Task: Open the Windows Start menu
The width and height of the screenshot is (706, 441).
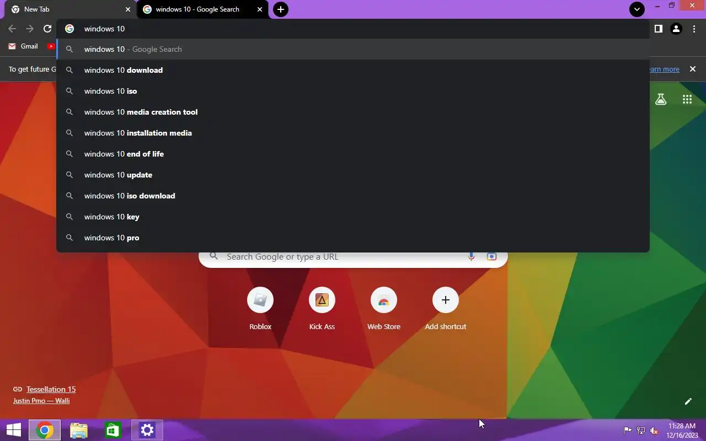Action: [13, 431]
